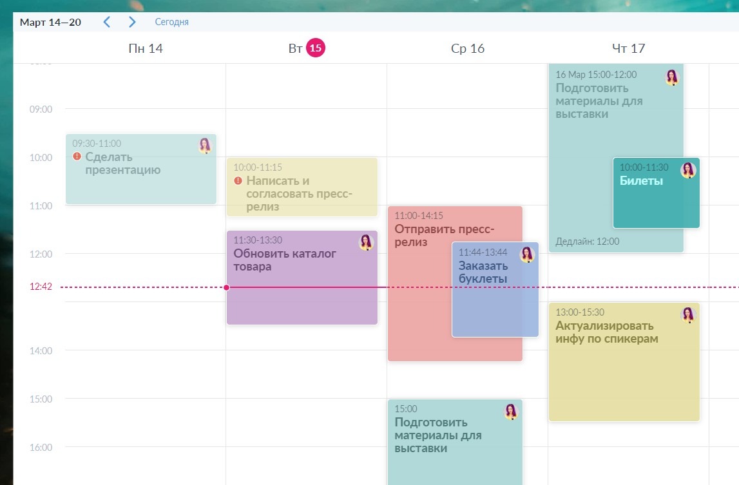Click today's date badge 15
The height and width of the screenshot is (485, 739).
(x=316, y=48)
